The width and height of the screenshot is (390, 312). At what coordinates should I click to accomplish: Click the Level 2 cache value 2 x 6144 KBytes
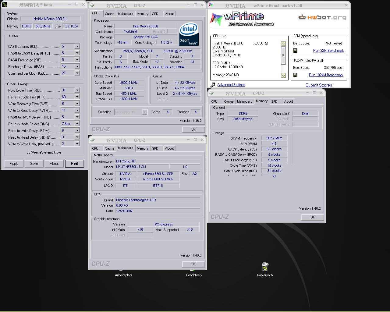pos(185,94)
